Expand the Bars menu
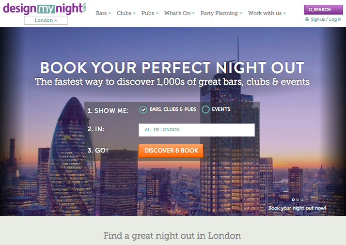The height and width of the screenshot is (245, 346). pyautogui.click(x=103, y=13)
